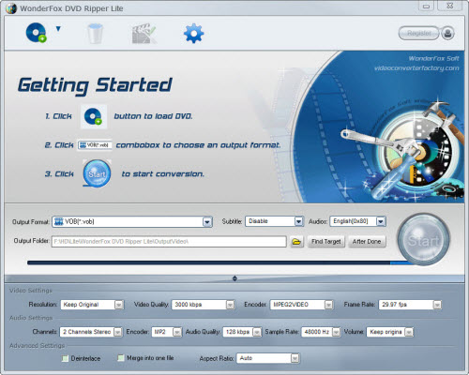Open the Sample Rate 48000 Hz dropdown

(x=321, y=332)
